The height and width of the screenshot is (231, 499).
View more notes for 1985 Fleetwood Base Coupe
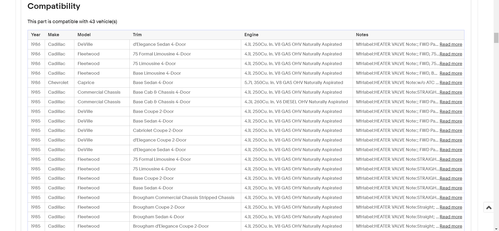(451, 178)
